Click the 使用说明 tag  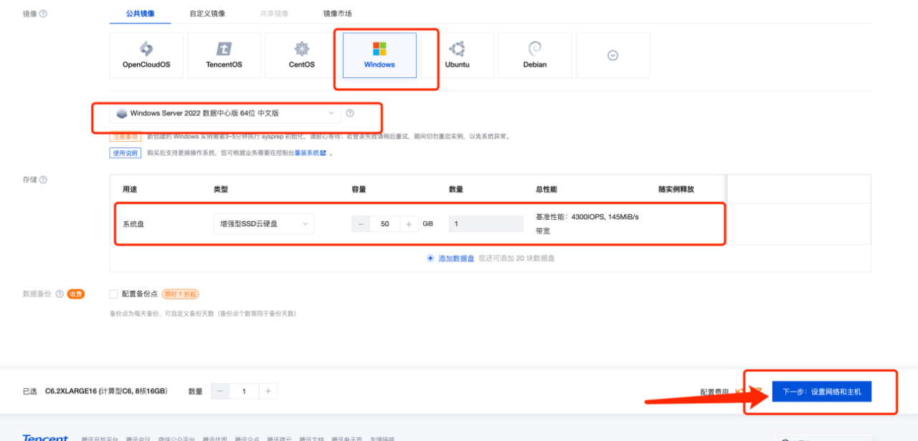(x=126, y=153)
